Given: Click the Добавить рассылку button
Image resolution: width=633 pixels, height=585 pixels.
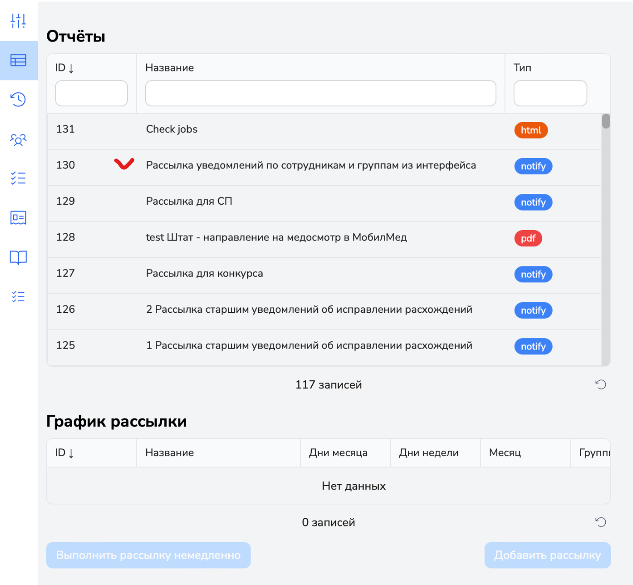Looking at the screenshot, I should (x=547, y=555).
